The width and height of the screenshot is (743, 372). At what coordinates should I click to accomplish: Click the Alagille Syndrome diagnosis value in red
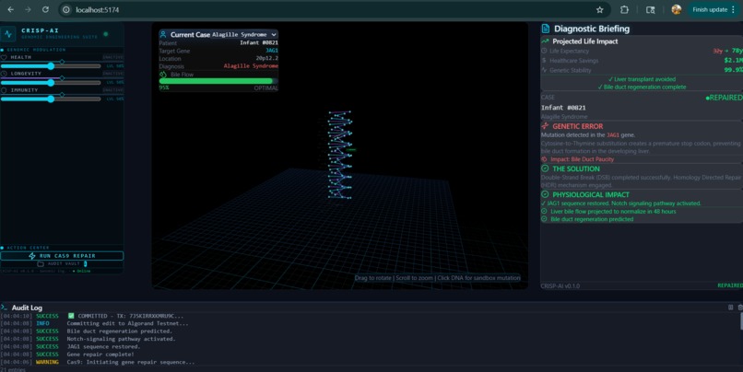pos(251,65)
